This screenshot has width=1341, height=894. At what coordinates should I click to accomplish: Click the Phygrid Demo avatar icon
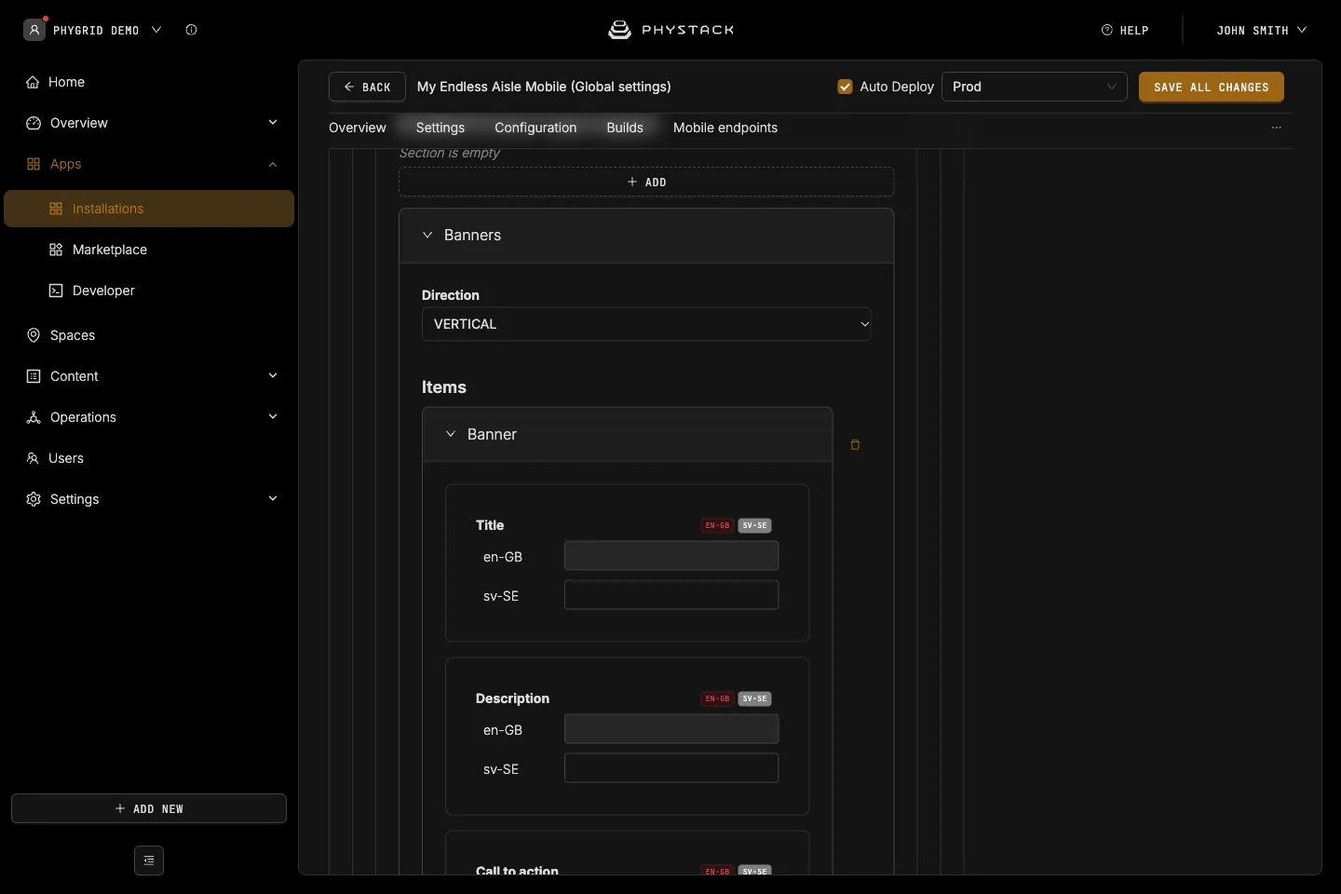[34, 30]
